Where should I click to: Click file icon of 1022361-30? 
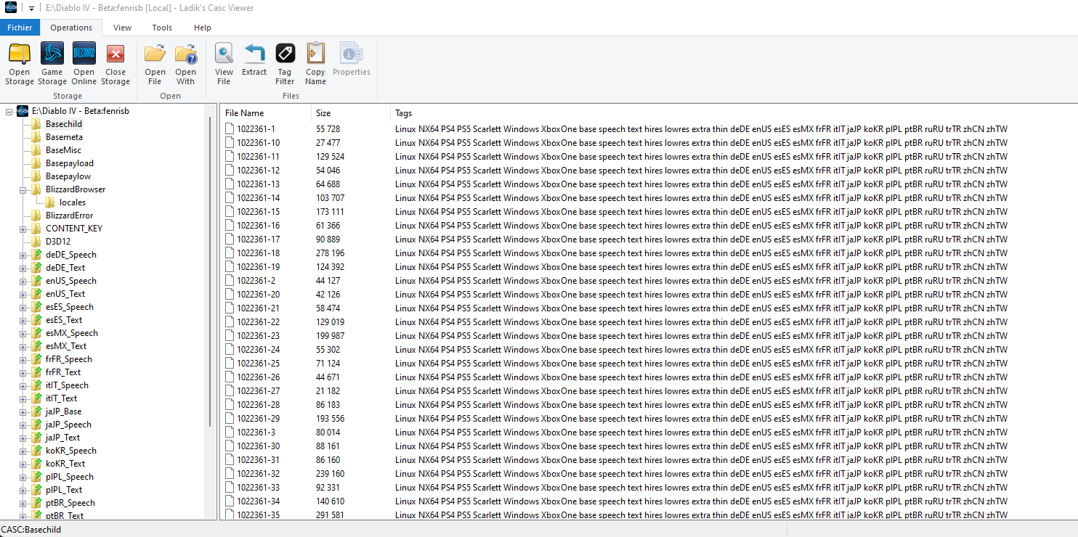click(230, 446)
